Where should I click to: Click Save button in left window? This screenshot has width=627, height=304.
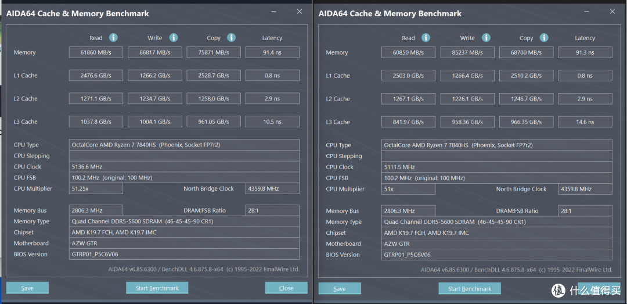pos(27,288)
